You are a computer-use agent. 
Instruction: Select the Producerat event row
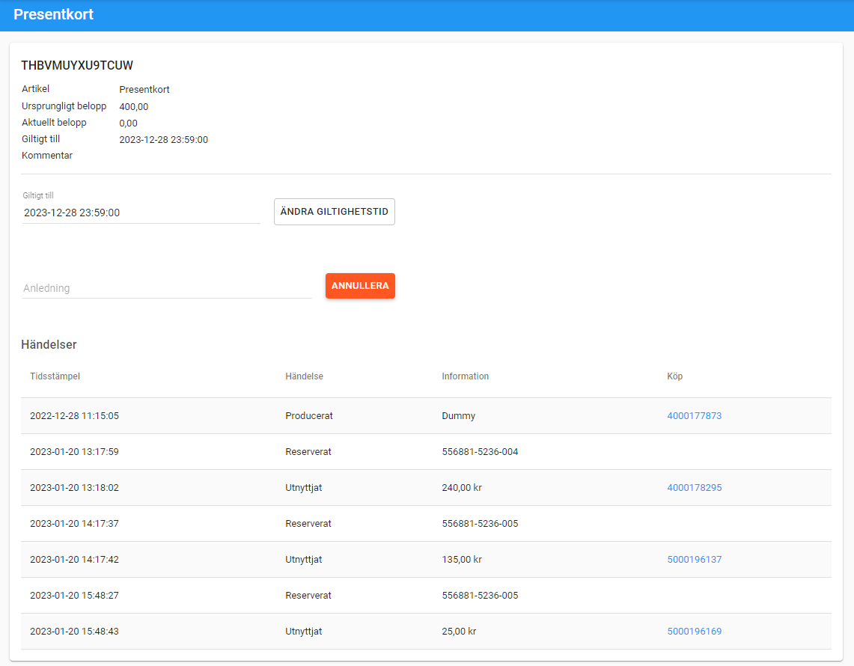[x=308, y=416]
